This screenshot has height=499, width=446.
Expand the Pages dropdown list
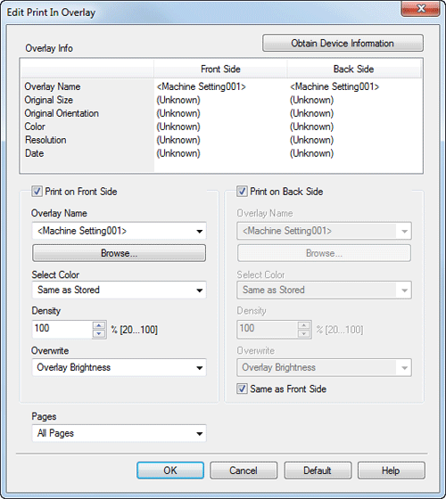[119, 433]
